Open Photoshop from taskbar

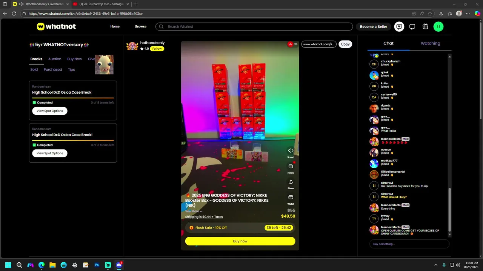pos(97,265)
